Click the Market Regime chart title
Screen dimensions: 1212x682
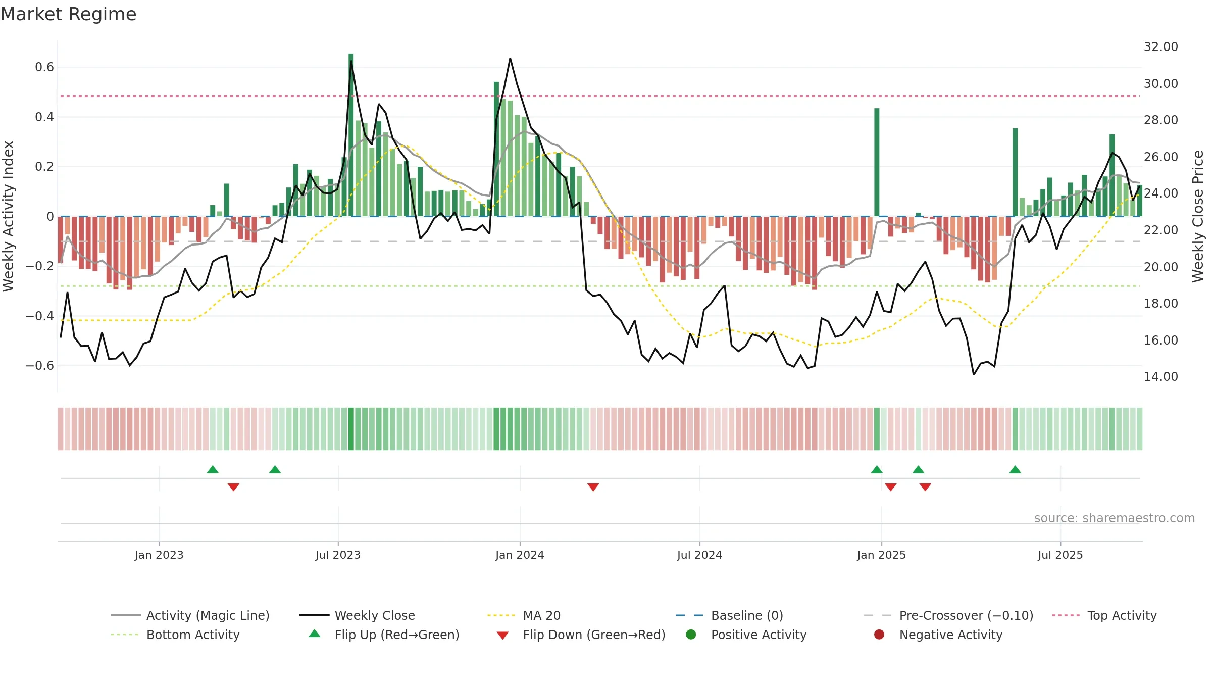coord(69,14)
